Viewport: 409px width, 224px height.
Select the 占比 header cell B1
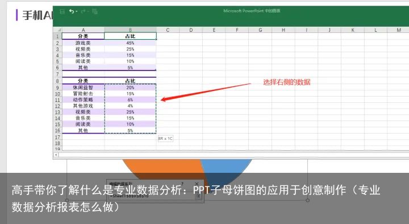[130, 36]
